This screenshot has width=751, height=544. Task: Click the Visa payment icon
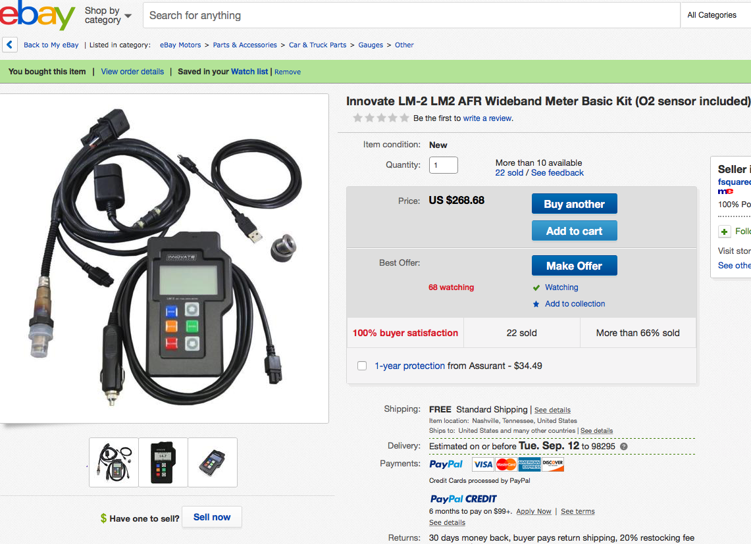(482, 464)
